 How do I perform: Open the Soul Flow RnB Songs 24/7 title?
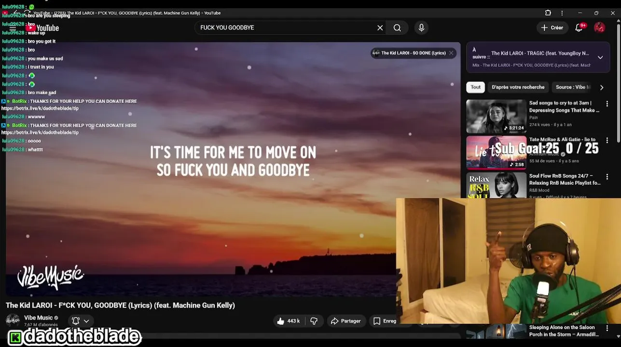565,179
